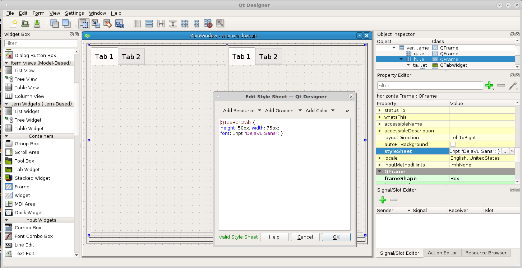Open the Add Gradient dropdown
The height and width of the screenshot is (268, 522).
point(283,111)
